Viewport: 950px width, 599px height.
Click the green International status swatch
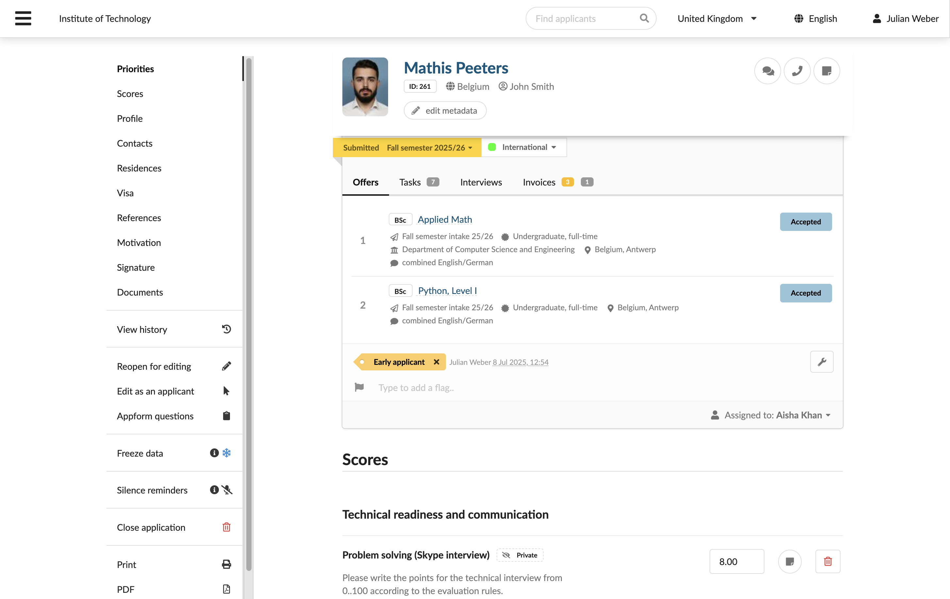click(x=492, y=147)
